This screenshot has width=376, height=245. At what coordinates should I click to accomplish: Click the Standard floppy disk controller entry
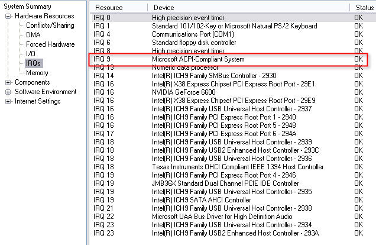tap(194, 43)
